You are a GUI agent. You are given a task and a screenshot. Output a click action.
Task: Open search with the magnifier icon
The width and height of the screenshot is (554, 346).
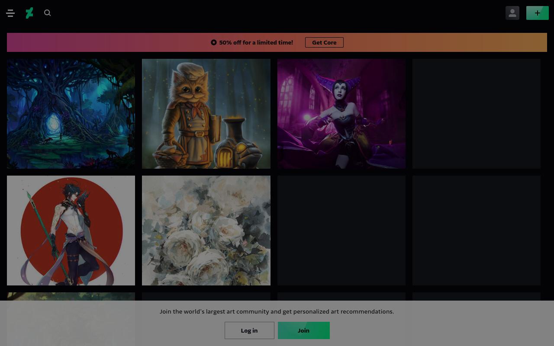(48, 13)
